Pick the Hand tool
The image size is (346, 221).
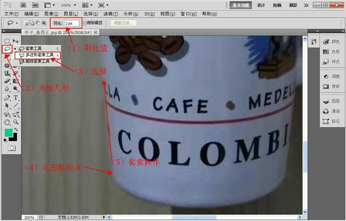[7, 122]
